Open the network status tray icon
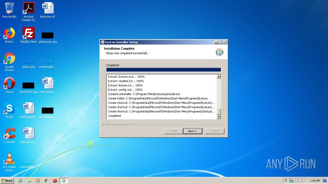Screen dimensions: 328x184 (x=291, y=181)
